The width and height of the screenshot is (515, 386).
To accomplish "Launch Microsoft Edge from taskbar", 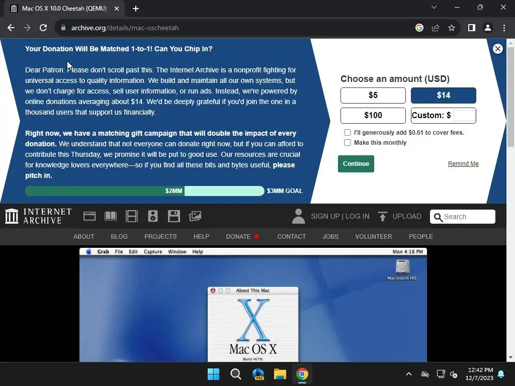I will click(x=258, y=374).
